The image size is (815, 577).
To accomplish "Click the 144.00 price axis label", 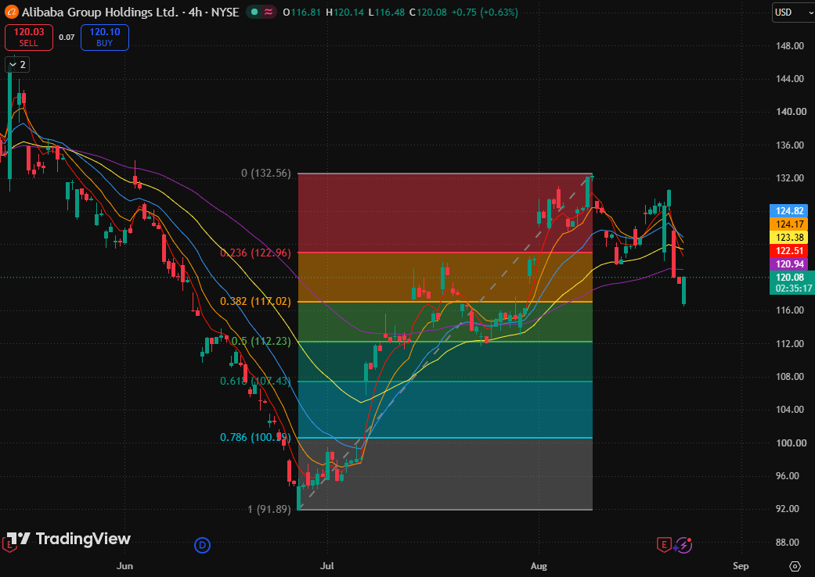I will 791,79.
